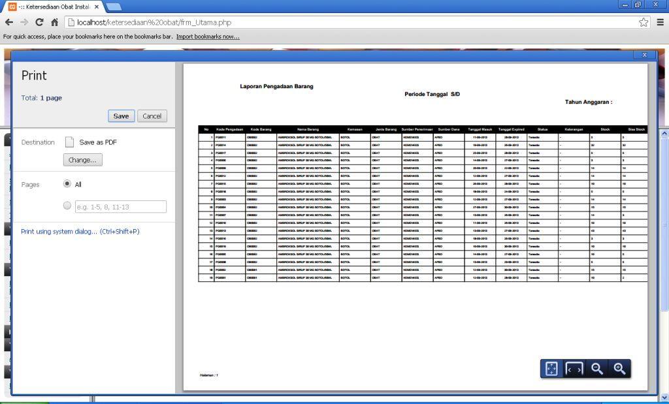Zoom out of the print preview
Screen dimensions: 669x404
(x=597, y=368)
